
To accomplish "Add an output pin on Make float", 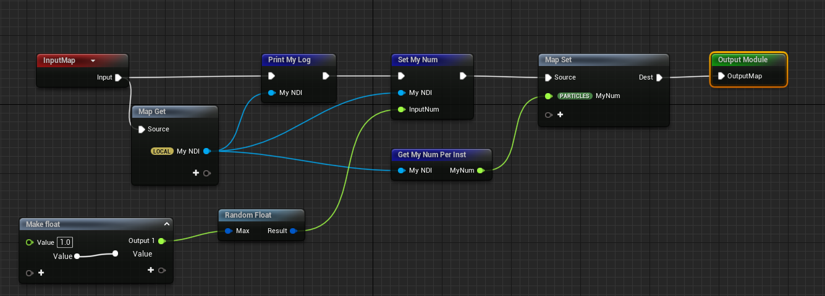I will coord(150,270).
